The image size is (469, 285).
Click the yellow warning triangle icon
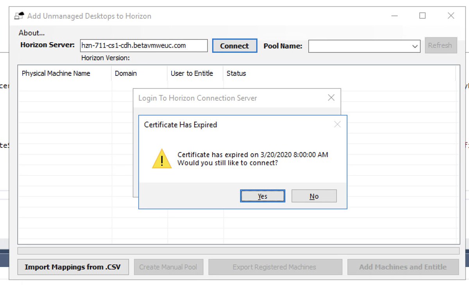click(162, 158)
